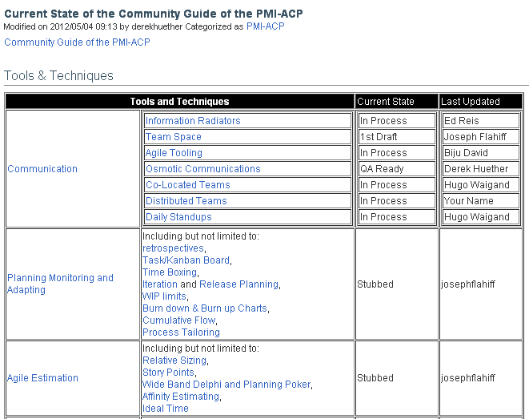The height and width of the screenshot is (419, 529).
Task: Open the Distributed Teams link
Action: coord(186,201)
